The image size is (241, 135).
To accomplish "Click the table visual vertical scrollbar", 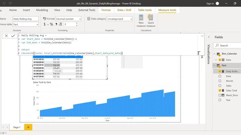I will 106,67.
